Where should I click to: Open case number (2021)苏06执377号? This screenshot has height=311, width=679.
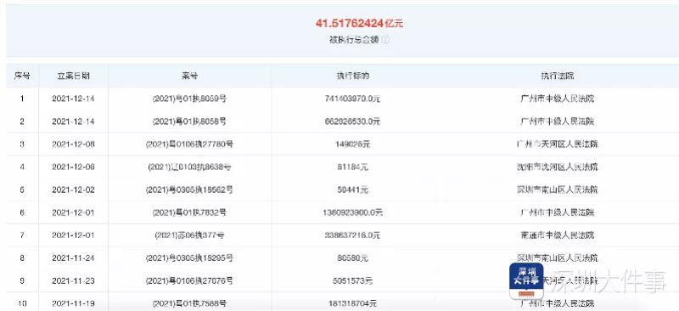(x=189, y=235)
